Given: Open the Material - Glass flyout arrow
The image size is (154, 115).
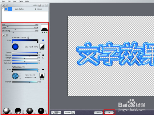Looking at the screenshot, I should [x=28, y=38].
